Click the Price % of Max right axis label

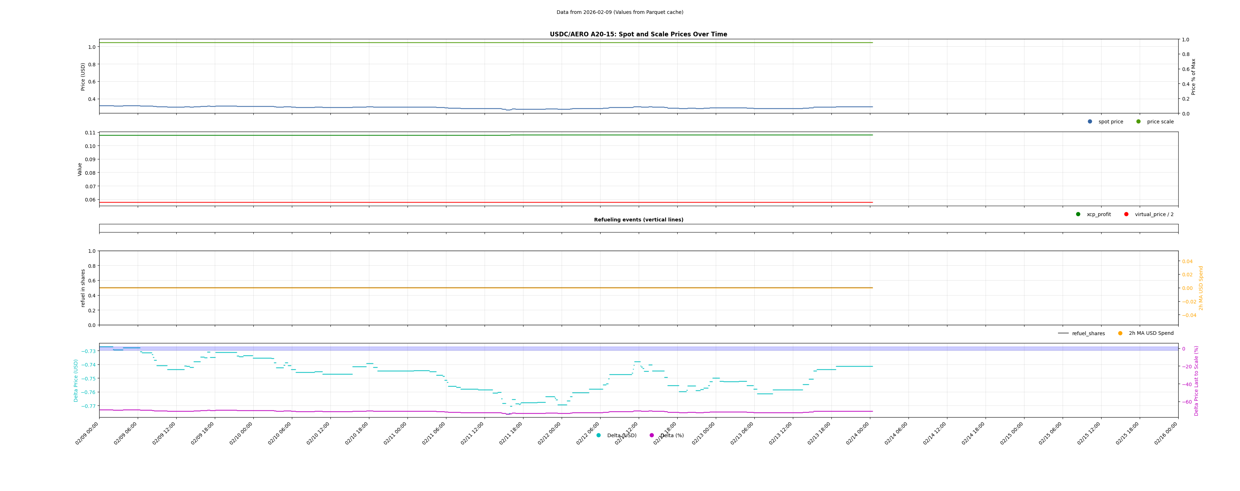point(1193,76)
